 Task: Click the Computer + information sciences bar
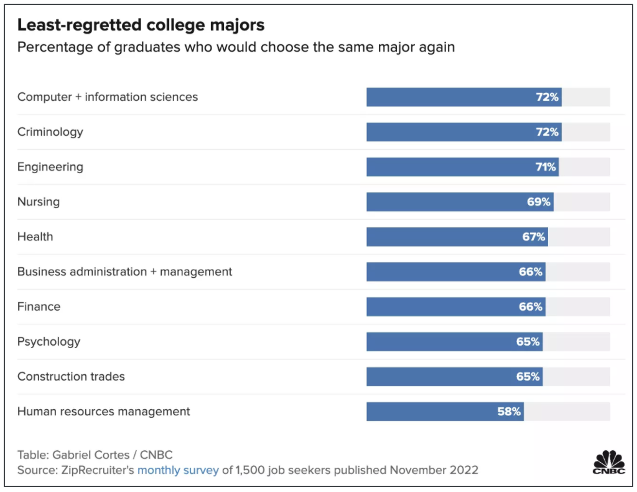pos(463,97)
